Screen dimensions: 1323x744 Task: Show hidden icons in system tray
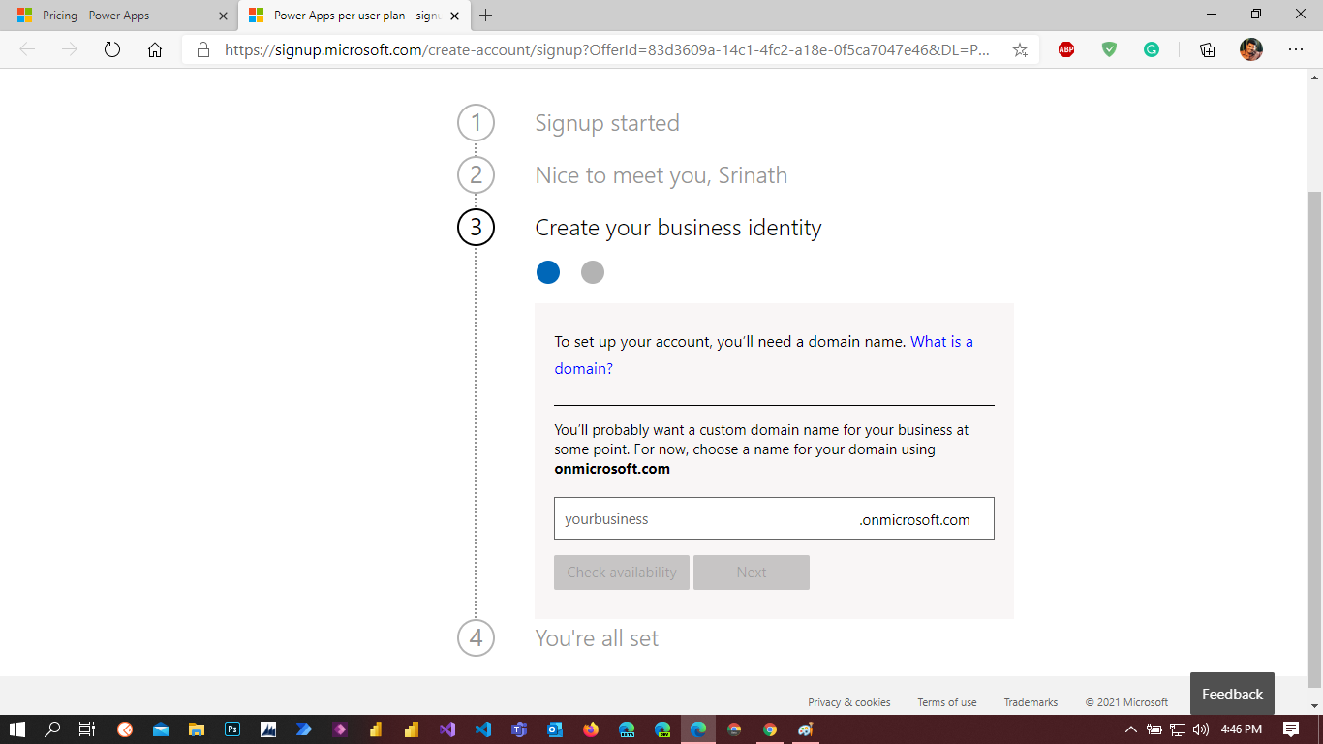coord(1130,729)
